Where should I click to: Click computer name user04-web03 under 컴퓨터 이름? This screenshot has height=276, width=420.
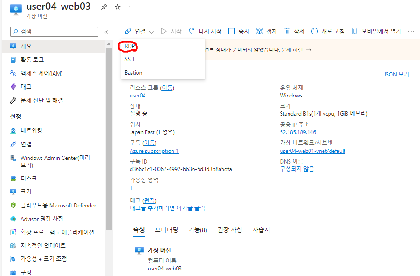point(165,269)
